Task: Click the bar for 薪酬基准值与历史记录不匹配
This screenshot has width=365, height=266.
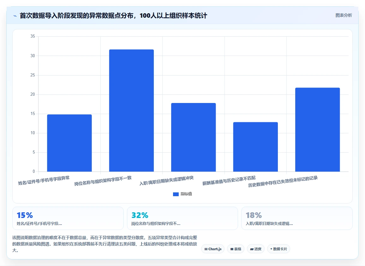Action: click(x=255, y=147)
